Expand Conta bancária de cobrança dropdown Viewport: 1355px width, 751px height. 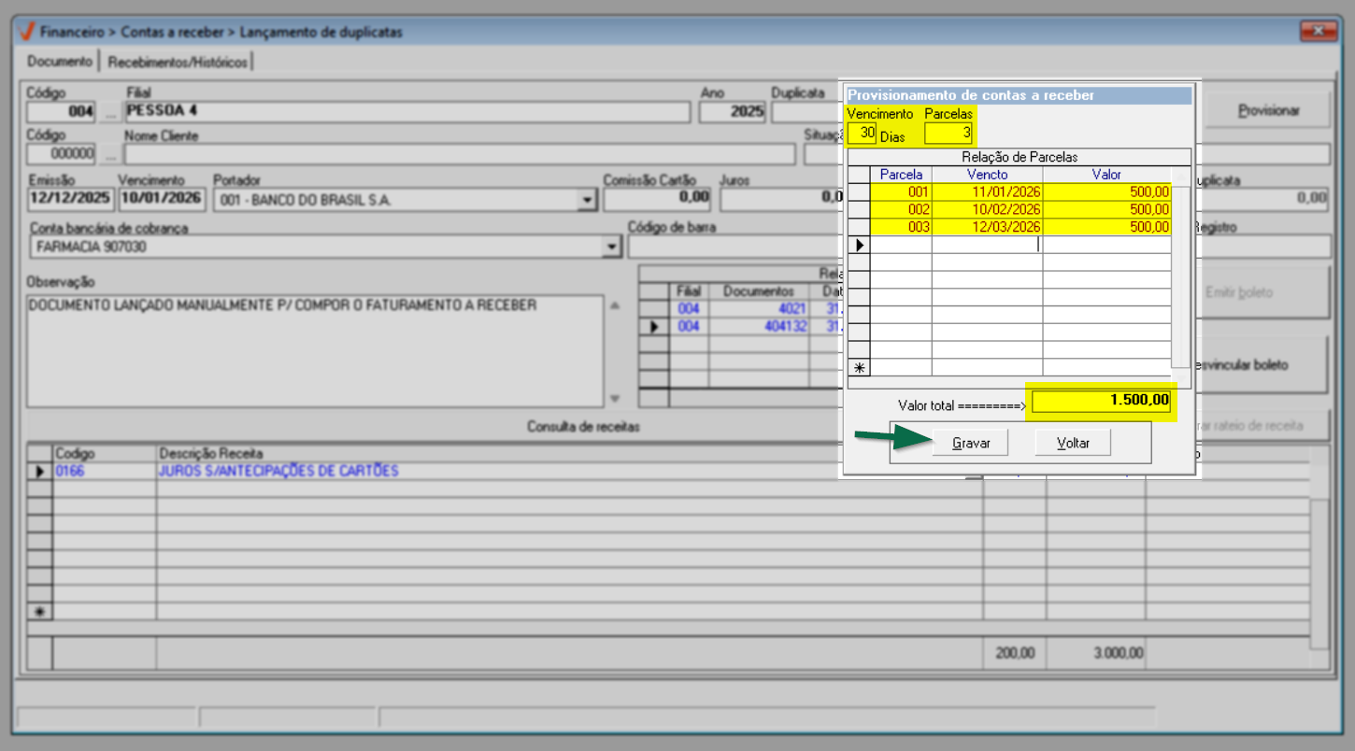click(x=612, y=247)
